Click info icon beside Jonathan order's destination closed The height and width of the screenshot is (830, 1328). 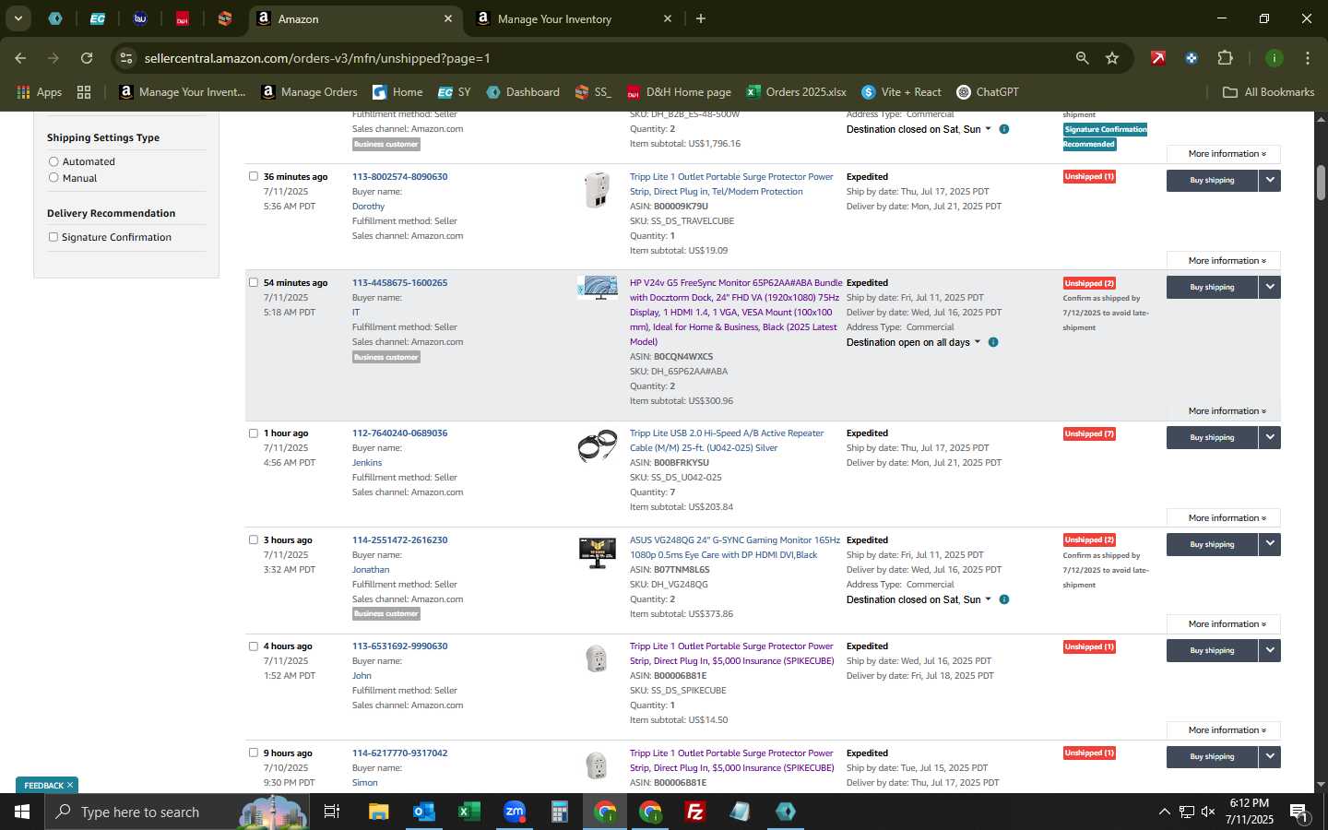click(1004, 599)
